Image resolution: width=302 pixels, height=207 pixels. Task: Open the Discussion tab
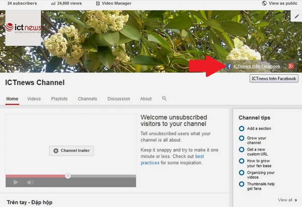click(x=119, y=99)
